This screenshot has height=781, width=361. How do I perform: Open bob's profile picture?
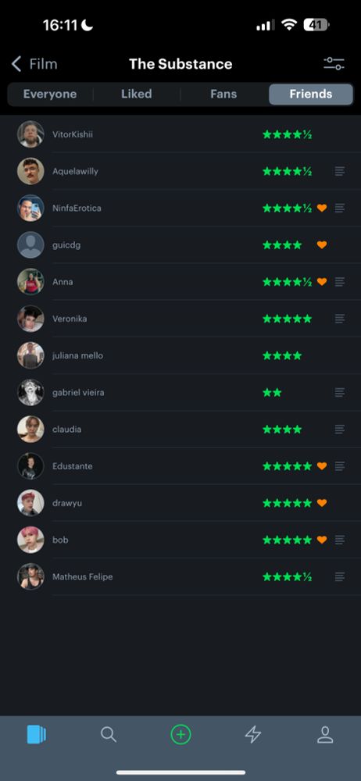click(30, 540)
